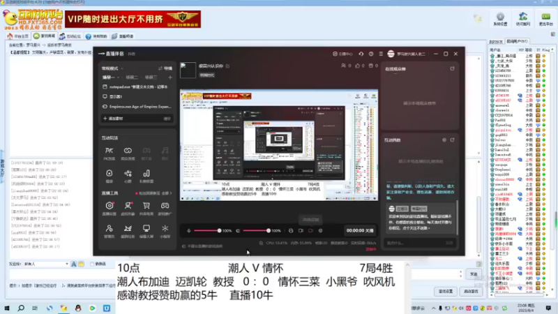Click 系统设置 system settings in platform window
The height and width of the screenshot is (314, 558).
(500, 20)
